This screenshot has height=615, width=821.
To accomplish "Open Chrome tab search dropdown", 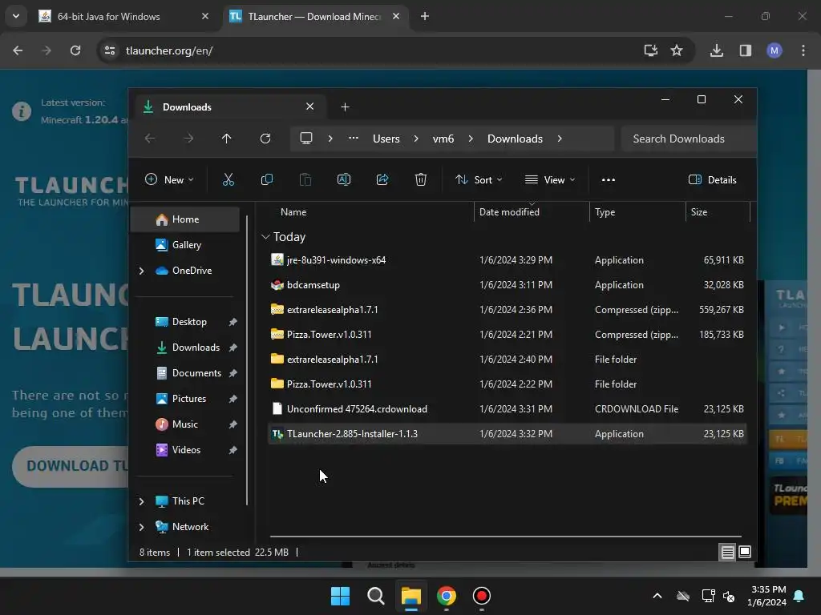I will [16, 16].
